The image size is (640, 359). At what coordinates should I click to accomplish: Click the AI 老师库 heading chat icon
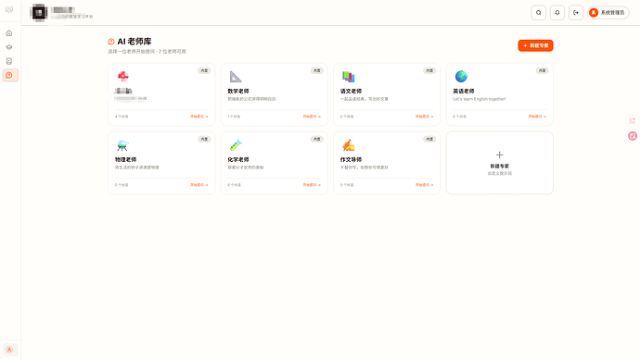point(111,42)
